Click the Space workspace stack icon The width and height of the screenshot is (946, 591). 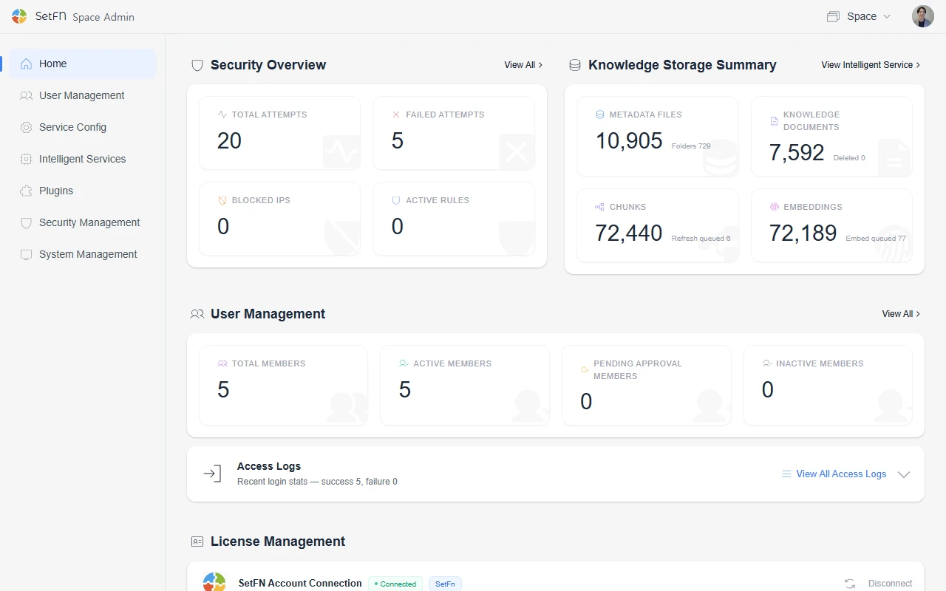pos(833,16)
